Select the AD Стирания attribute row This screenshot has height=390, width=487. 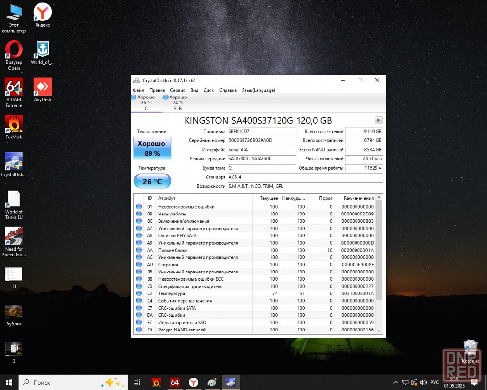255,265
